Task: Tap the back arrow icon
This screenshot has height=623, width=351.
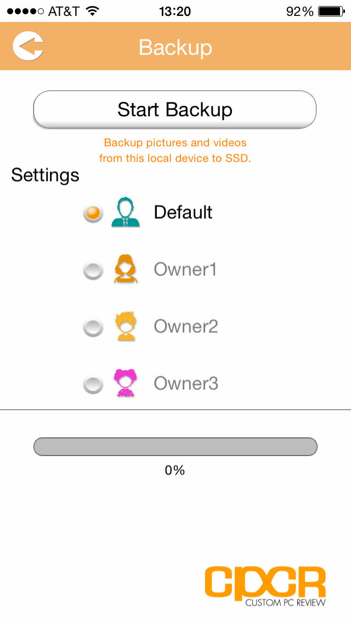Action: (28, 47)
